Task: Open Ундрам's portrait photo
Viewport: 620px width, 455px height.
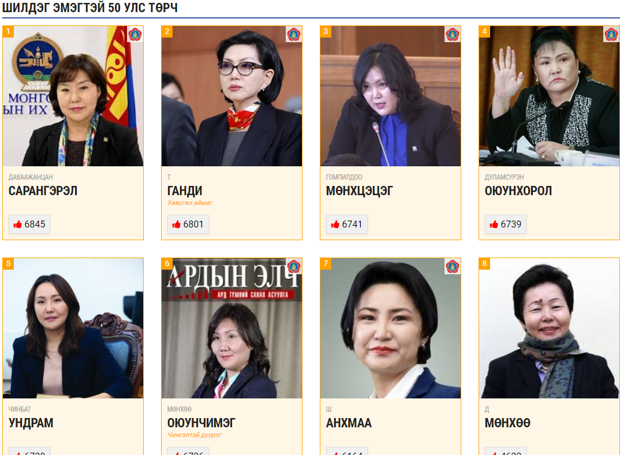Action: 73,329
